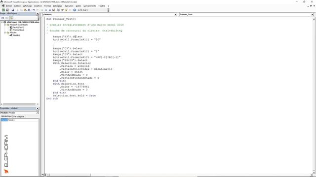Viewport: 316px width, 177px height.
Task: Click View Code icon in Project panel
Action: pyautogui.click(x=2, y=18)
